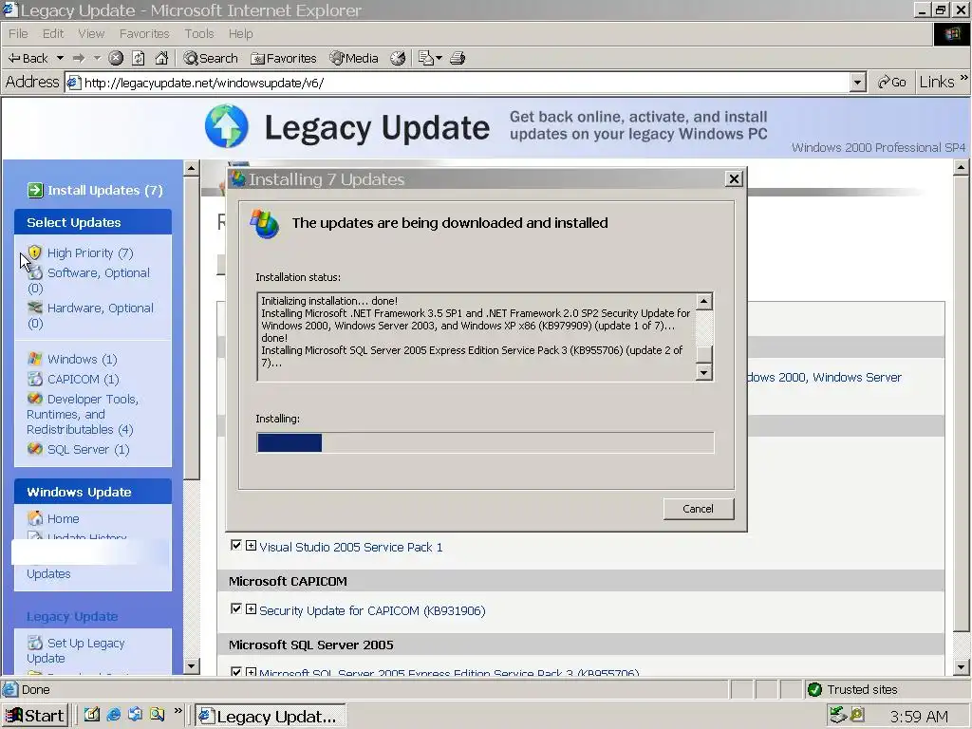This screenshot has height=729, width=972.
Task: Click the Hardware, Optional icon
Action: click(x=35, y=308)
